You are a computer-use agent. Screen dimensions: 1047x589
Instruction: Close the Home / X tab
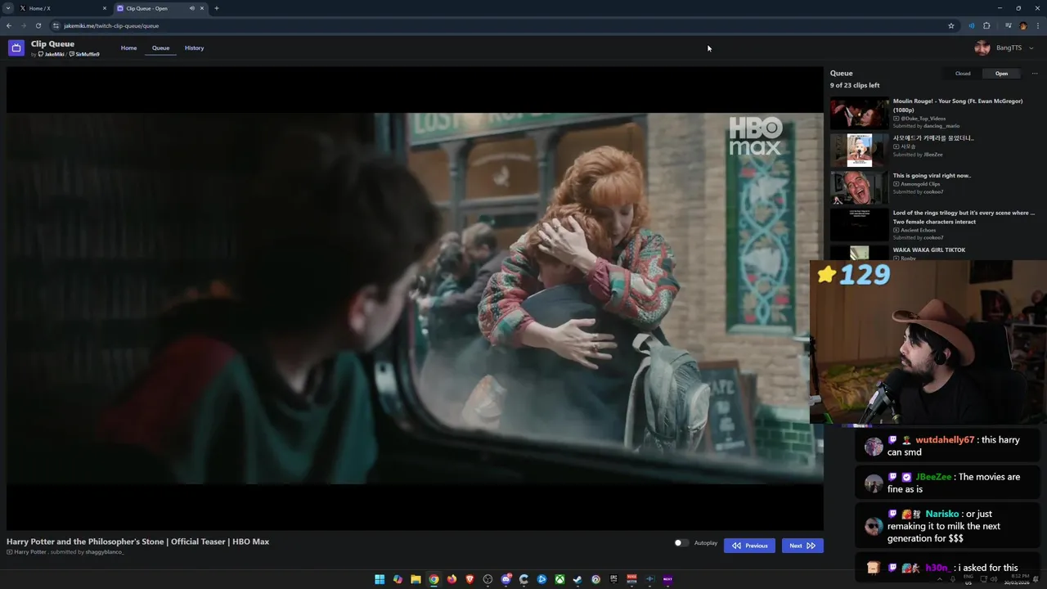pos(104,8)
